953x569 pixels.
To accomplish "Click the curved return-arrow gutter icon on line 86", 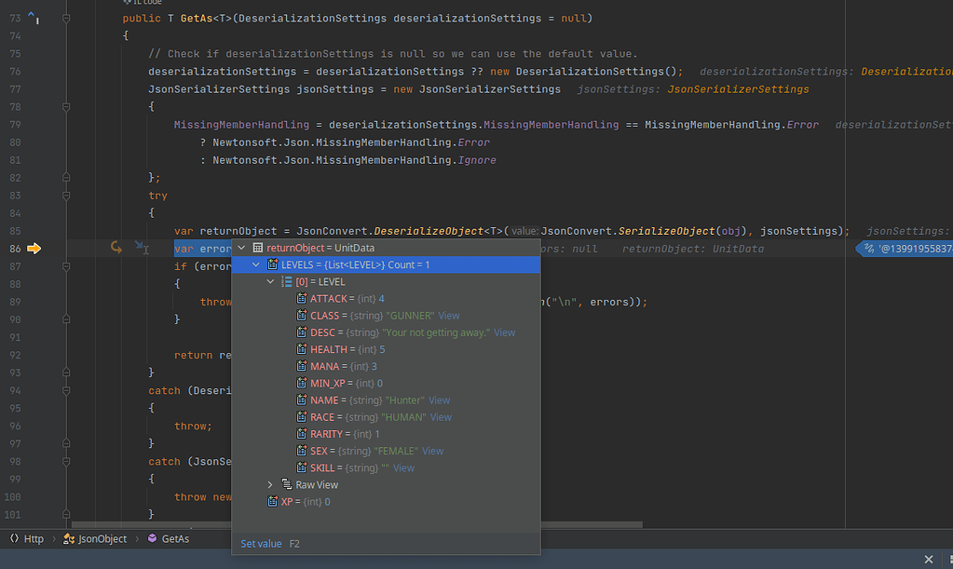I will [x=116, y=248].
